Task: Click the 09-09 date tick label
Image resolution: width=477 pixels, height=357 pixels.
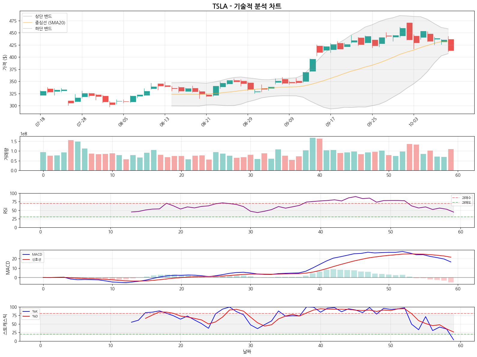Action: tap(289, 122)
